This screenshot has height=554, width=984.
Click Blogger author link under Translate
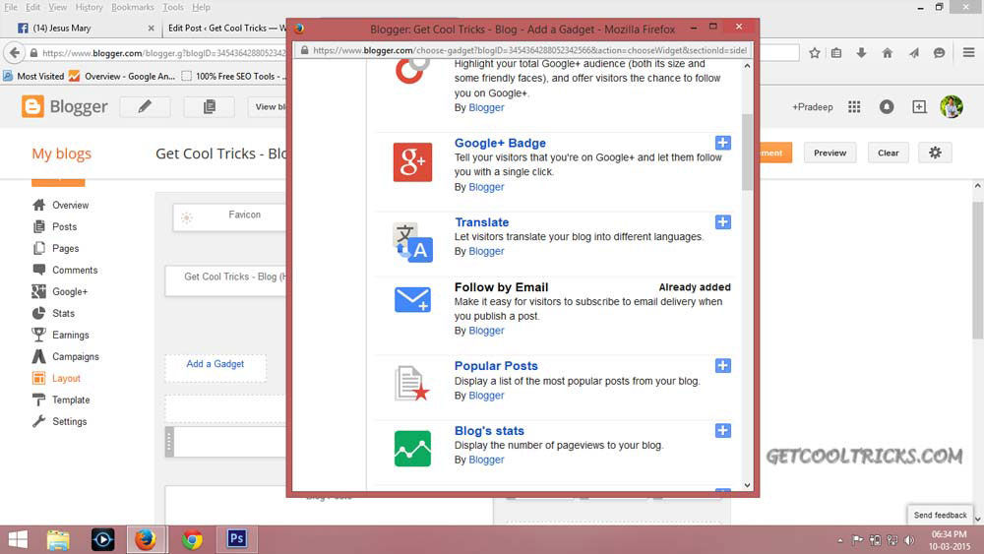[x=486, y=251]
